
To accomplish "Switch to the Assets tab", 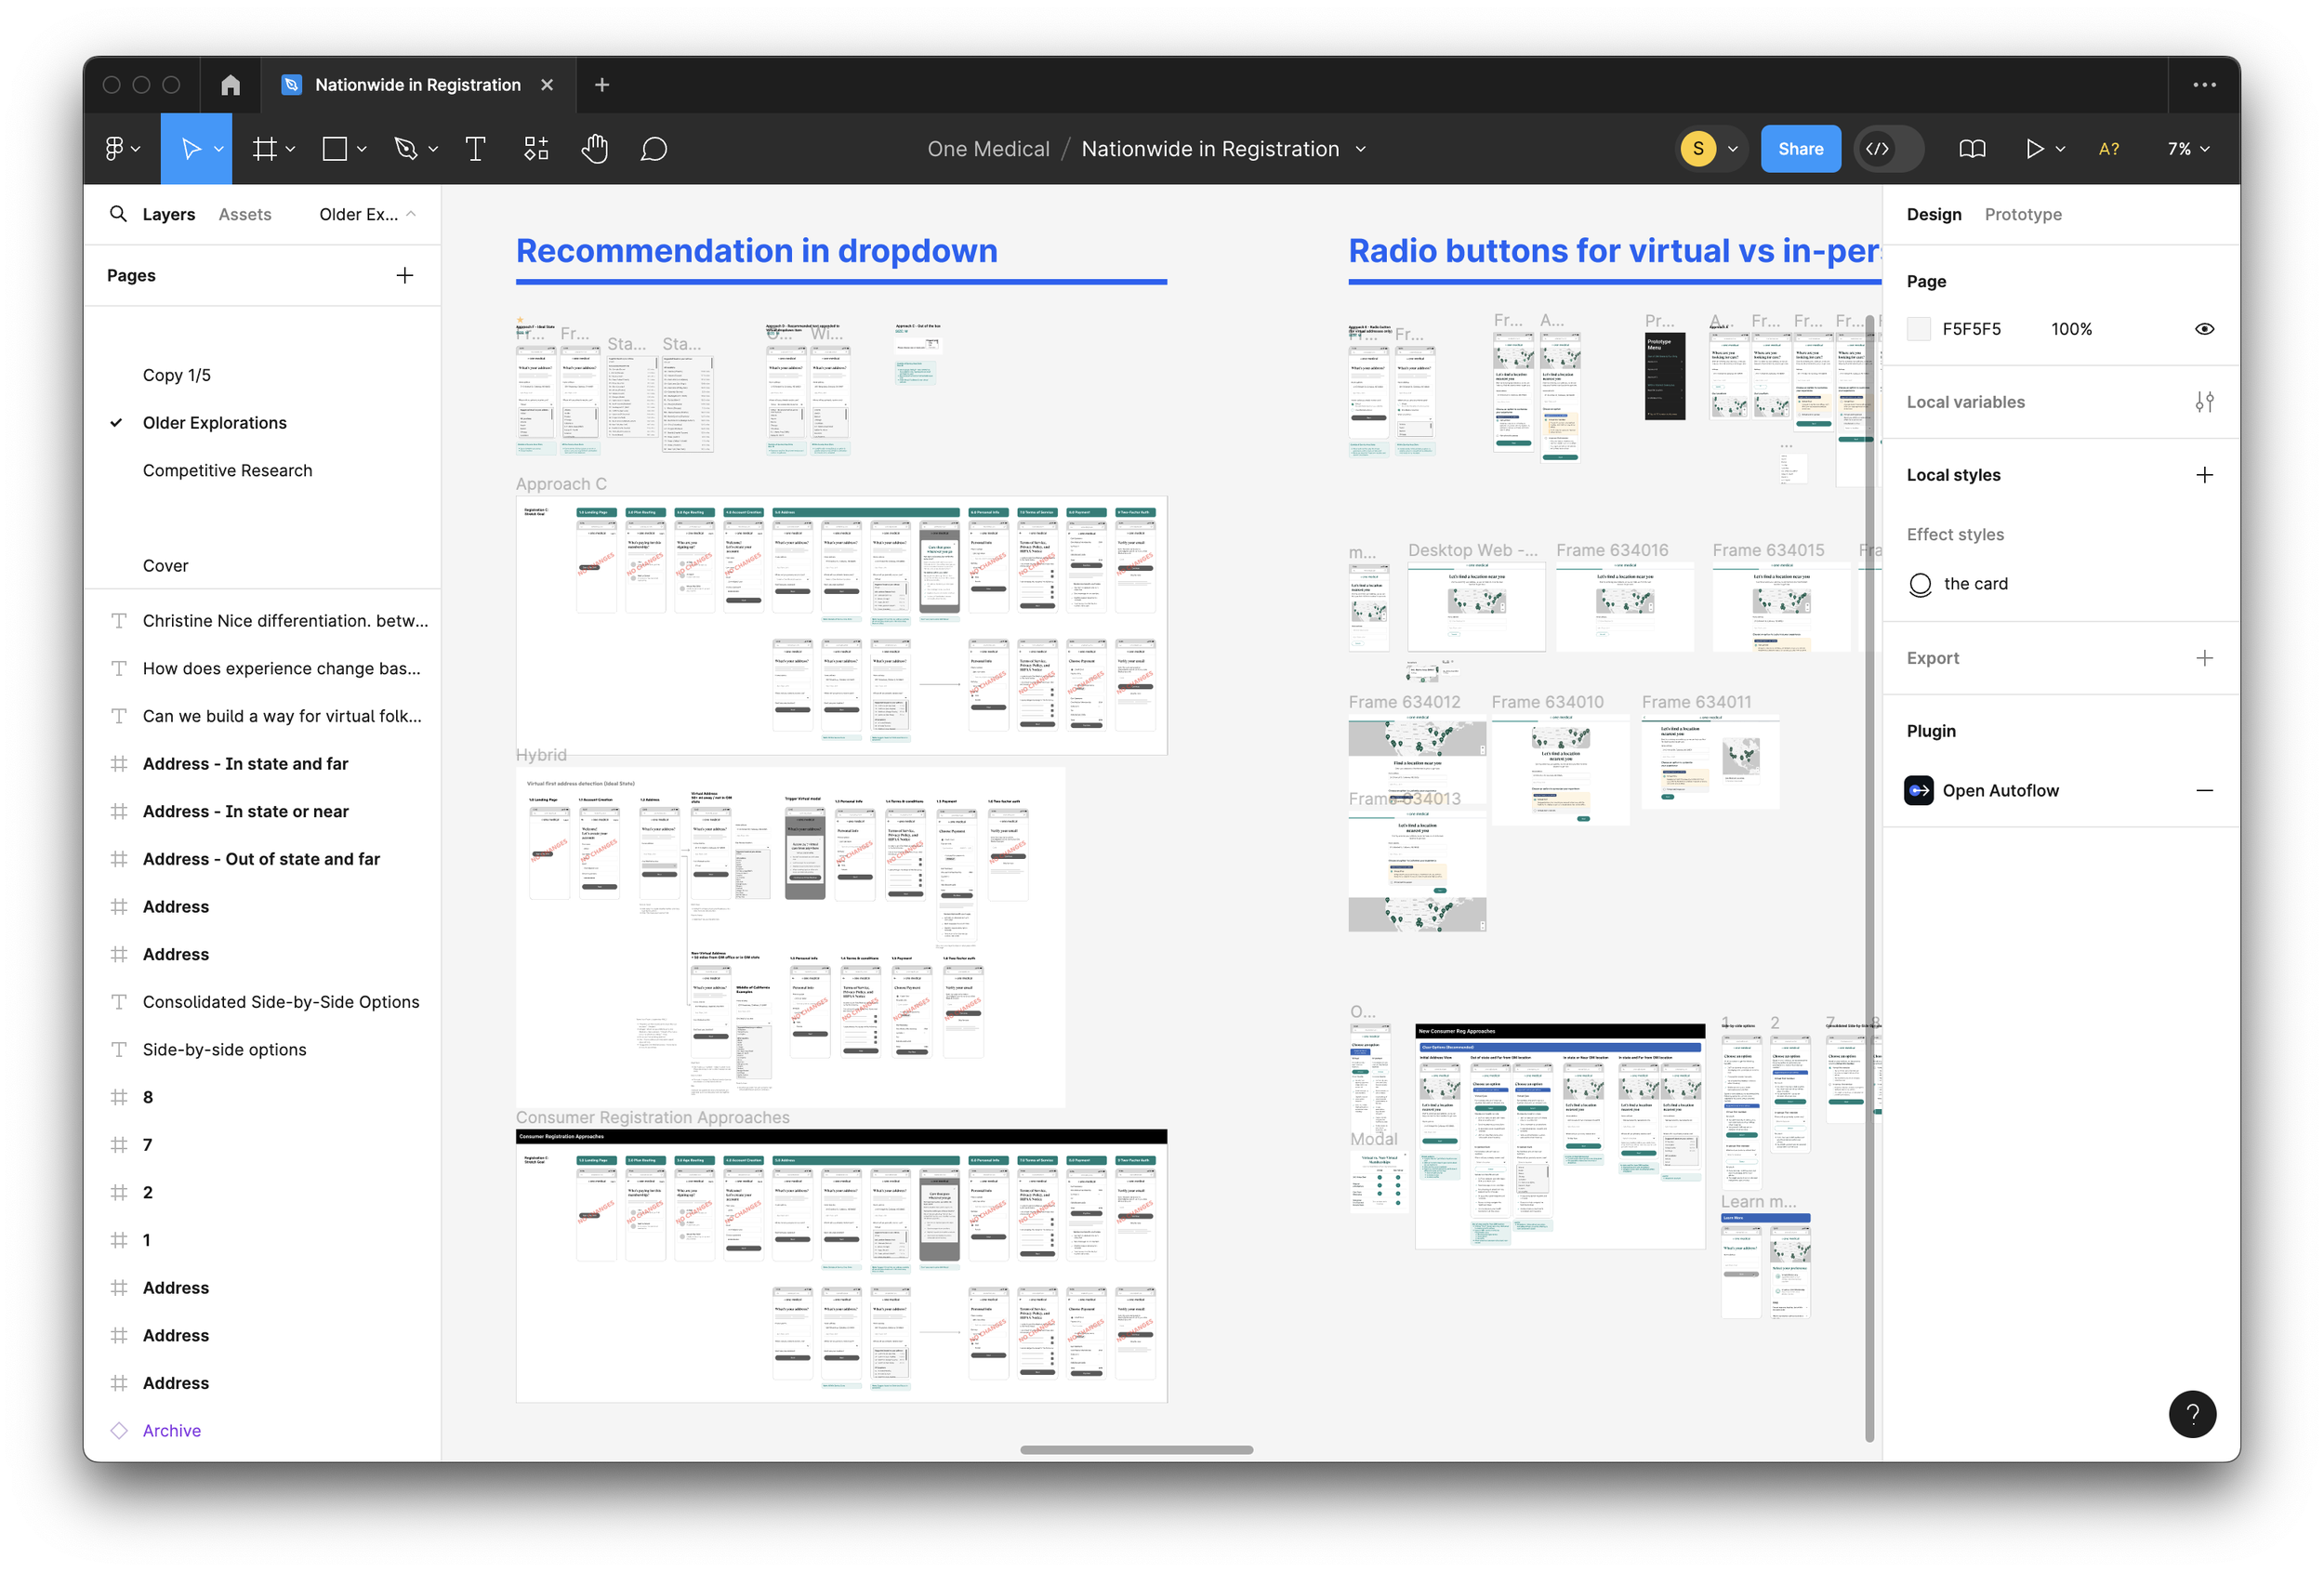I will 245,214.
